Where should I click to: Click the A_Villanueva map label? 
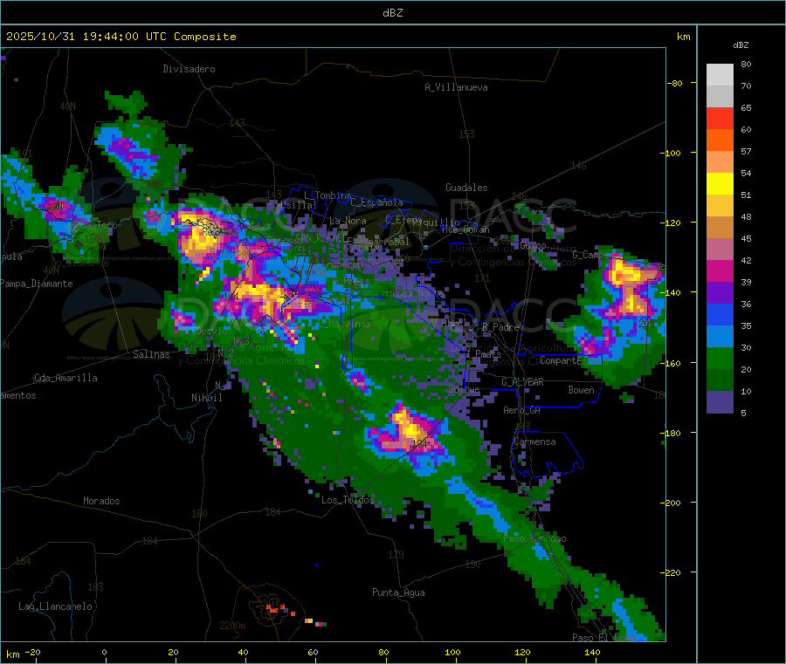point(456,87)
